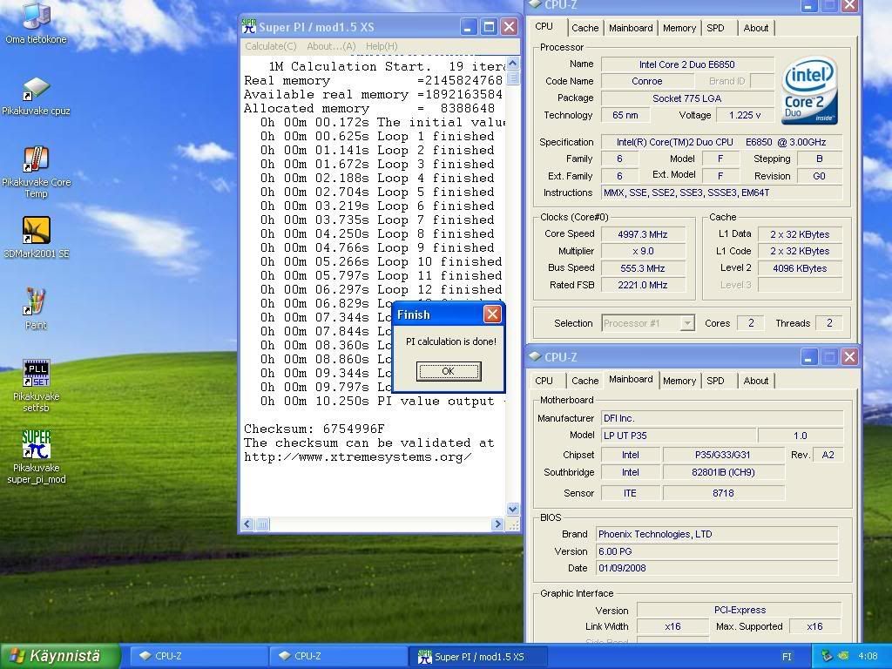Image resolution: width=892 pixels, height=669 pixels.
Task: Open About tab in upper CPU-Z
Action: click(755, 28)
